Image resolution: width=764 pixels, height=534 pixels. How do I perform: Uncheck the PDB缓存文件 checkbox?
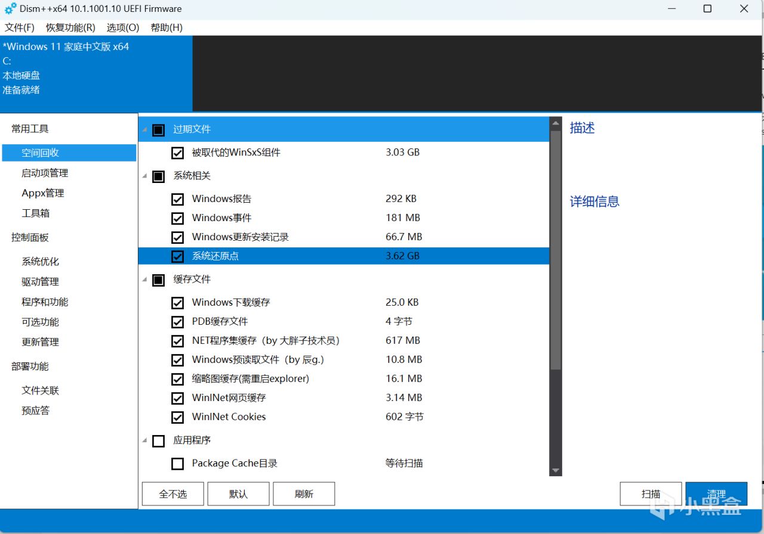pos(177,322)
